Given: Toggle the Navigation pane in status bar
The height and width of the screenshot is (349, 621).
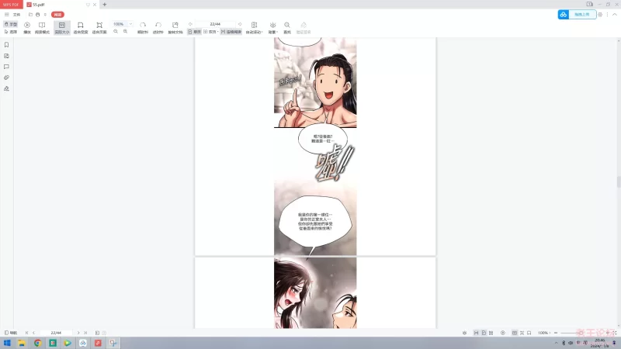Looking at the screenshot, I should point(11,333).
